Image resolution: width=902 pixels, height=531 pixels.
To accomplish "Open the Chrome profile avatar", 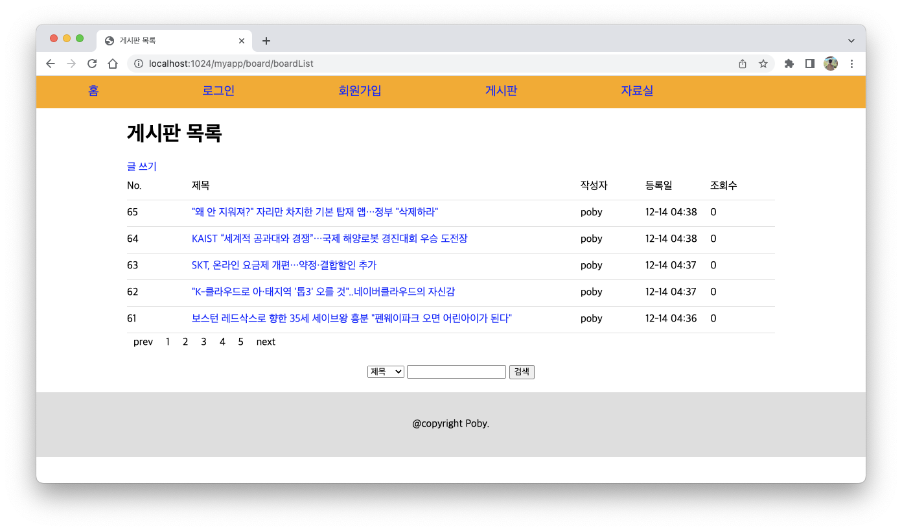I will coord(831,64).
